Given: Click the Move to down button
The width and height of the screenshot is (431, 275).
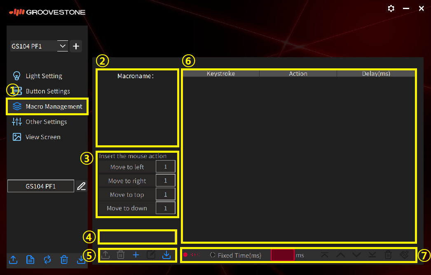Looking at the screenshot, I should pyautogui.click(x=127, y=208).
